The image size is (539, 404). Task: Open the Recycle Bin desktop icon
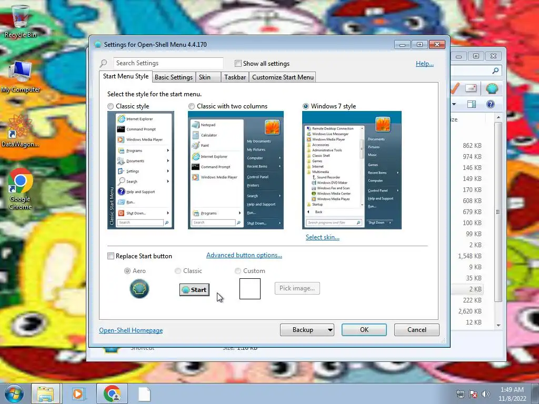point(21,21)
